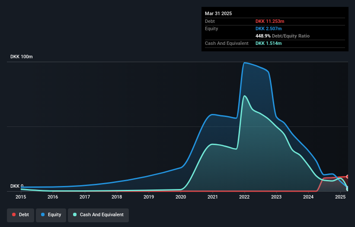Click the DKK 11.253m debt value
The height and width of the screenshot is (227, 355).
point(270,21)
